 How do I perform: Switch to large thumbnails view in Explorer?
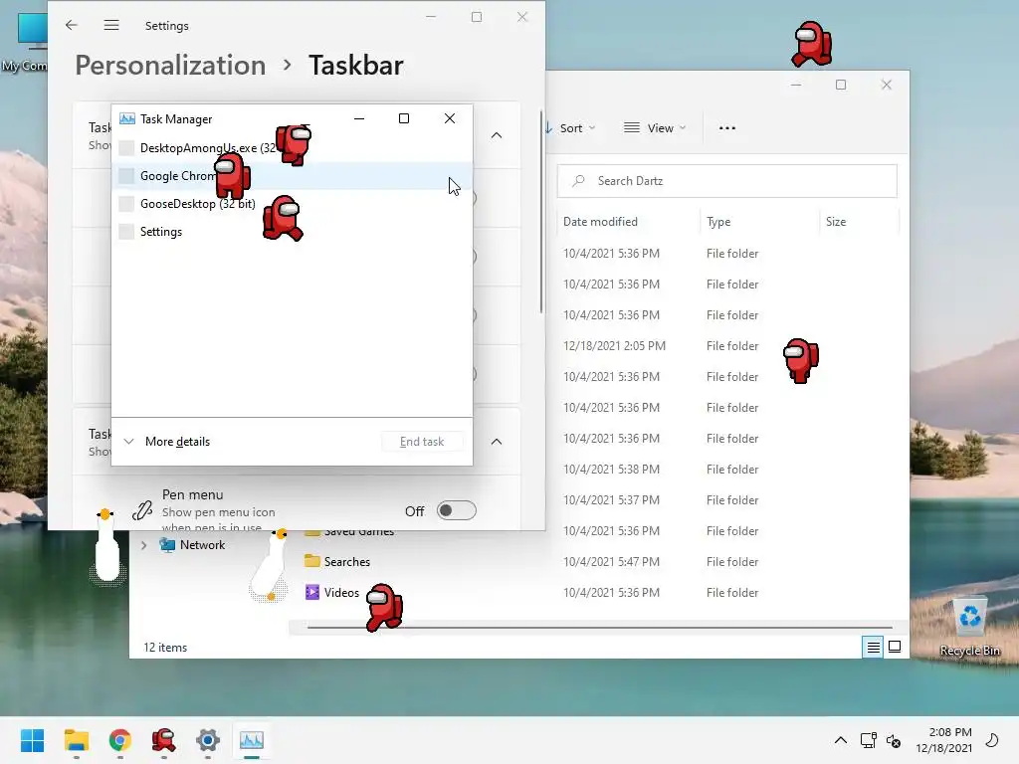(895, 647)
